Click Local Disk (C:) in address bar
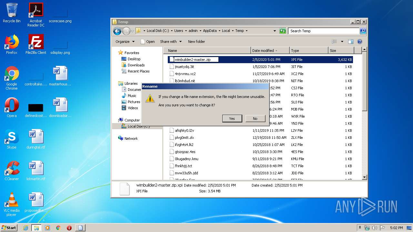Image resolution: width=413 pixels, height=232 pixels. tap(158, 31)
